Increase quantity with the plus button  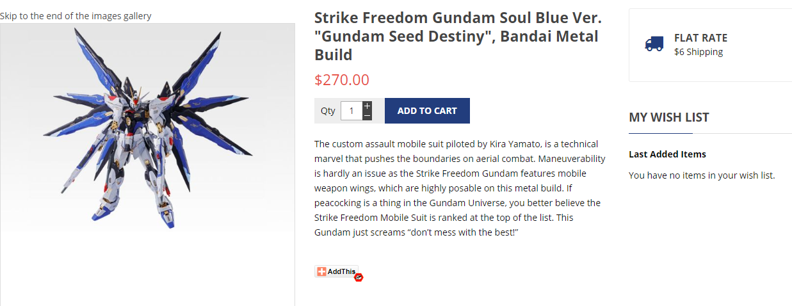pos(367,106)
